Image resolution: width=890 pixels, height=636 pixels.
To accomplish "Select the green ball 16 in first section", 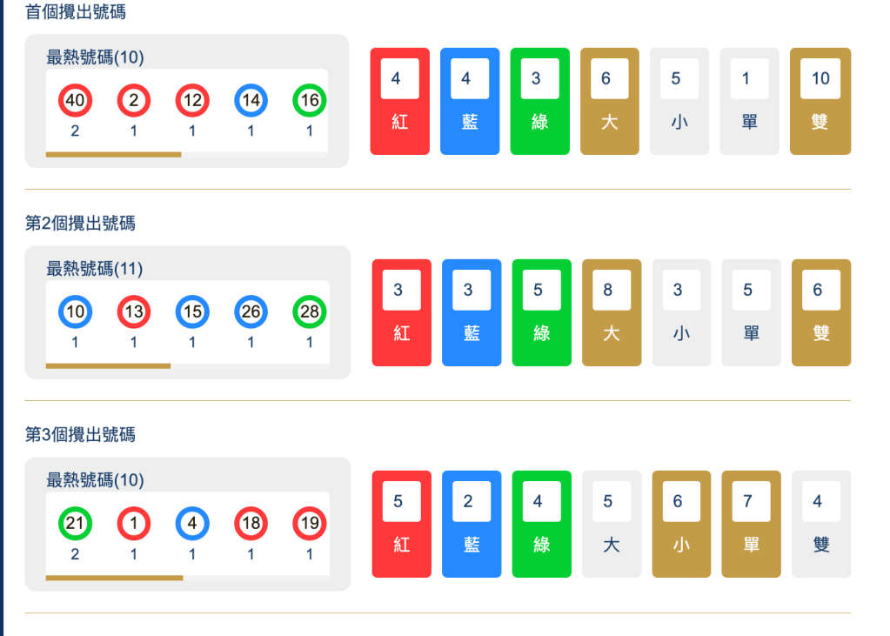I will coord(309,100).
